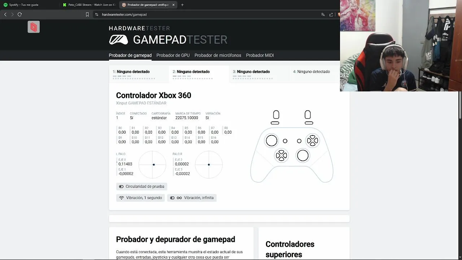The image size is (462, 260).
Task: Click the gamepad logo icon beside GAMEPADTESTER
Action: pyautogui.click(x=118, y=40)
